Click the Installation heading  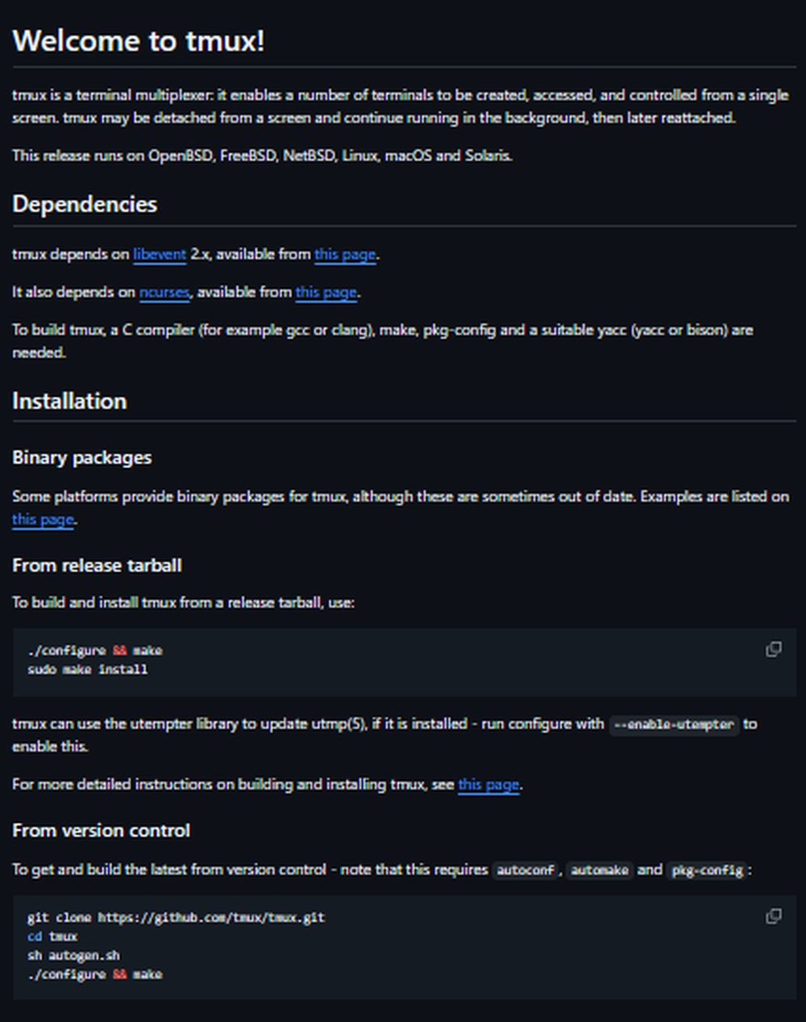[69, 401]
